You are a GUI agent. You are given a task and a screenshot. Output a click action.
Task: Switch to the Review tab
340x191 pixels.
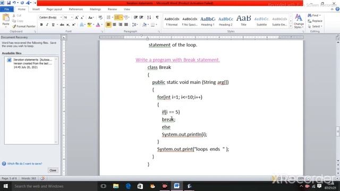[112, 9]
